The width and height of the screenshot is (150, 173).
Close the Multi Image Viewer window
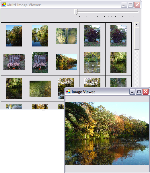click(x=137, y=5)
